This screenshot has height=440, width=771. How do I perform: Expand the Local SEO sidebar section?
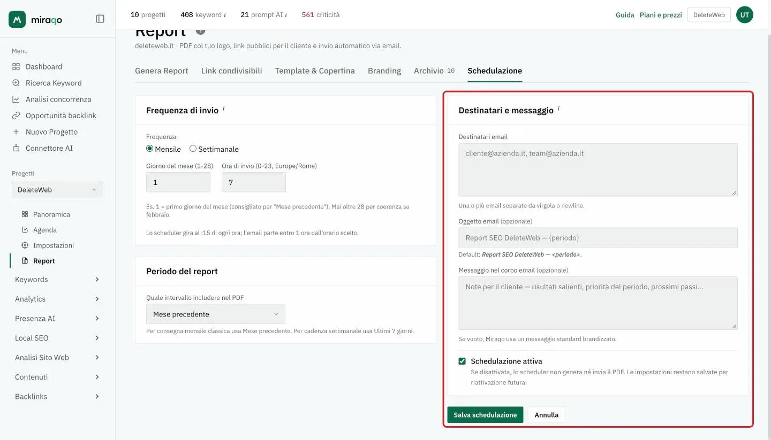[x=57, y=338]
